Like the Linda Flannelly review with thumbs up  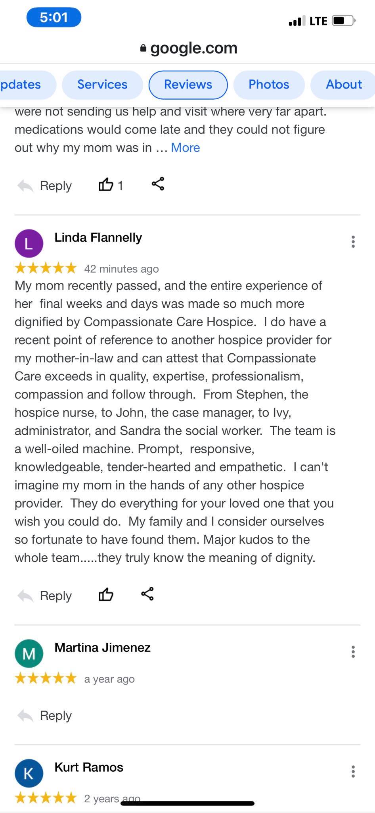[106, 595]
